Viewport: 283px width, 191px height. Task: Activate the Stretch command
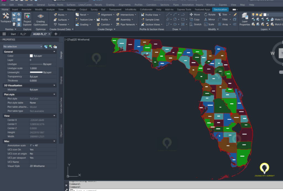[197, 24]
